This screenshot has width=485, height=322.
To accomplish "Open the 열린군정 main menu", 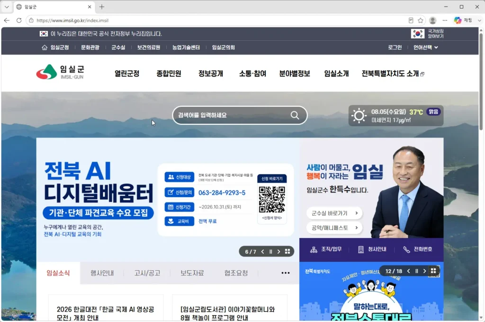I will [x=127, y=74].
